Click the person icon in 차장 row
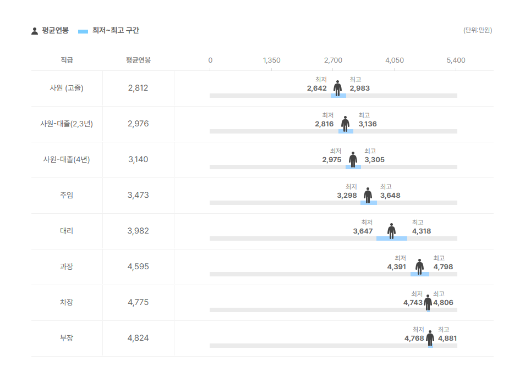525x383 pixels. point(428,303)
